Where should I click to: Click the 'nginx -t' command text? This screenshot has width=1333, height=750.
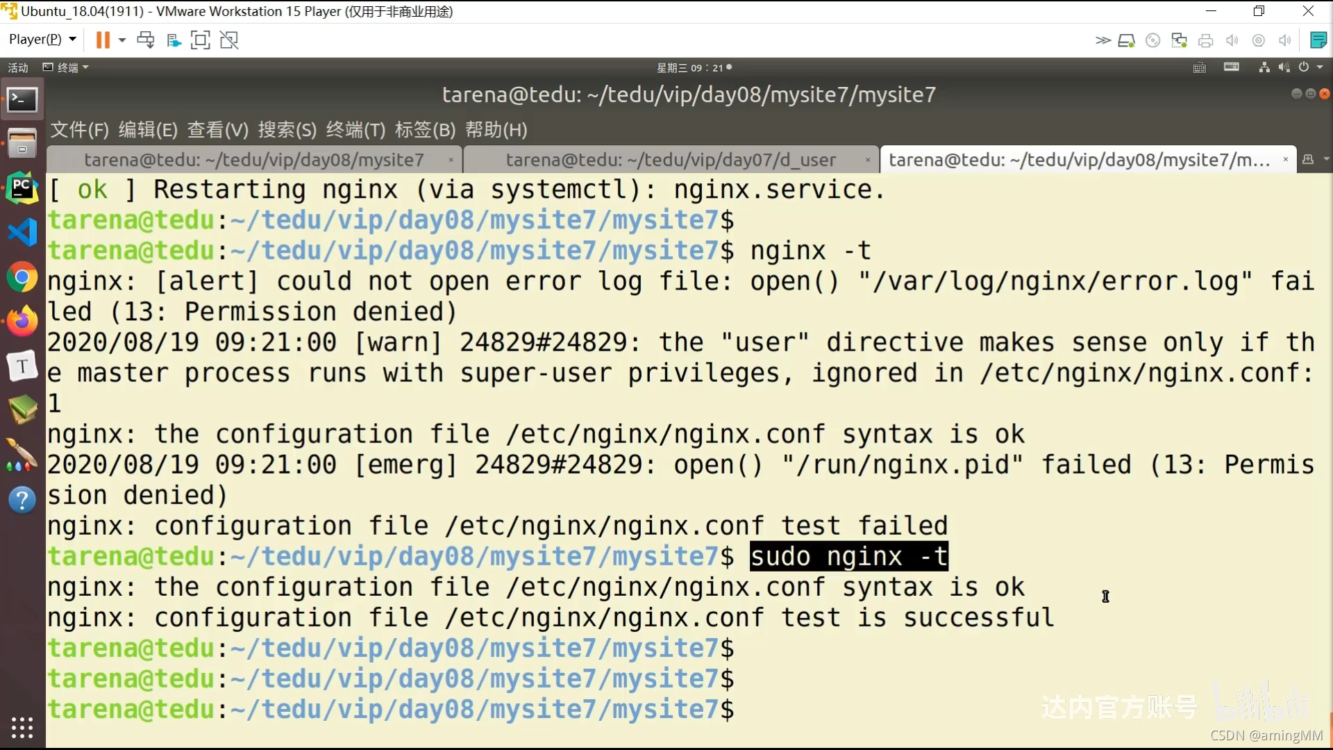point(810,251)
